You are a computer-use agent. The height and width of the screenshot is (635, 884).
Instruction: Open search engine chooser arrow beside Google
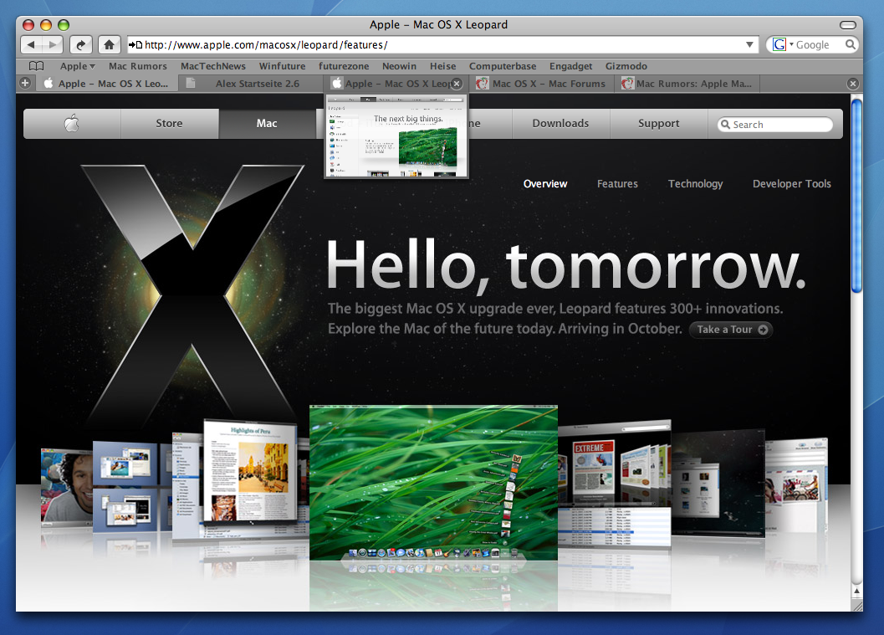(x=791, y=44)
